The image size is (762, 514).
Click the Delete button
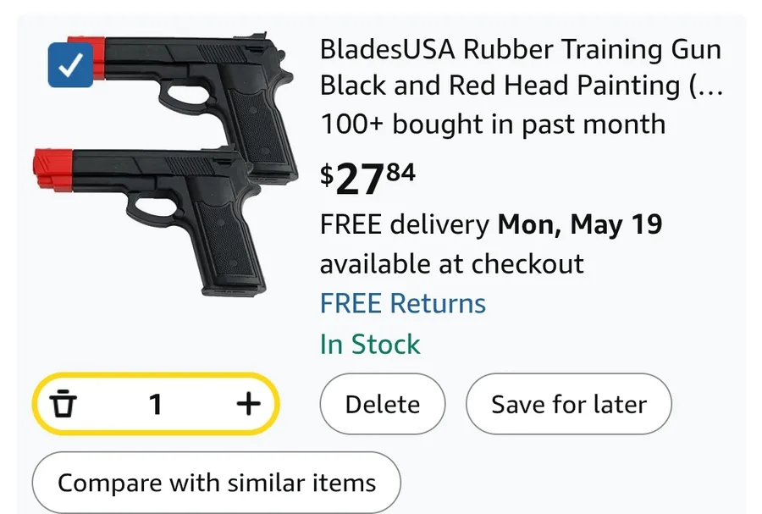[x=383, y=404]
